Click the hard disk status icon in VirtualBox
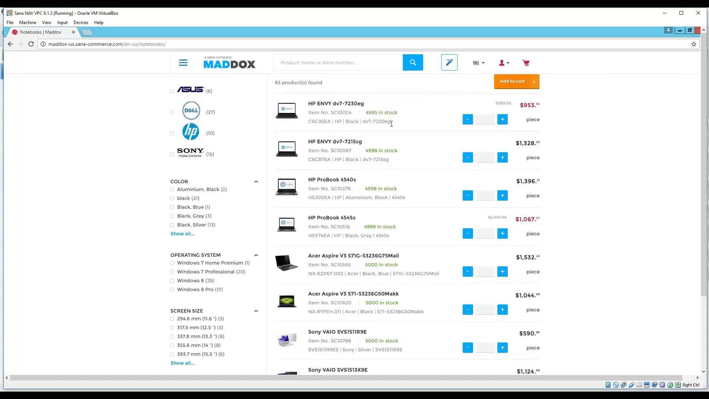The width and height of the screenshot is (709, 399). coord(608,385)
